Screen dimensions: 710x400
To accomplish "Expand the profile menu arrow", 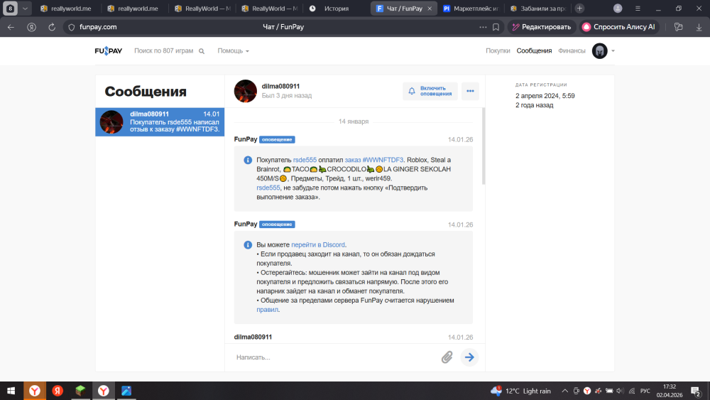I will (x=613, y=50).
